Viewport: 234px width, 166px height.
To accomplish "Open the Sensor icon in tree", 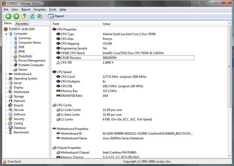I will pos(15,70).
